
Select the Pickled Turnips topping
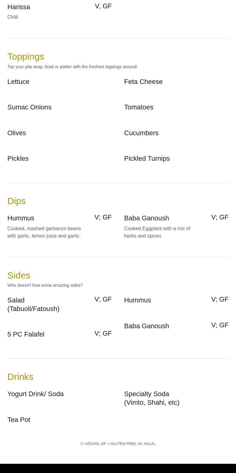pos(147,159)
